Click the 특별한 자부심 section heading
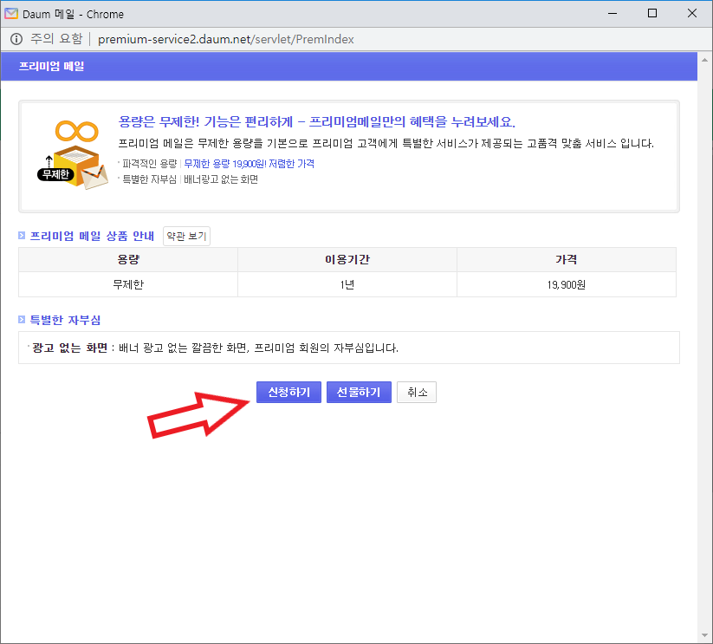The height and width of the screenshot is (644, 713). 65,320
